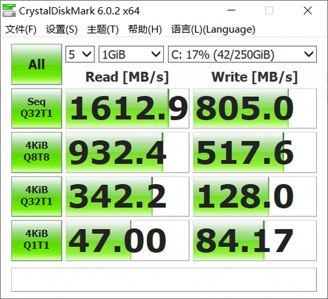The height and width of the screenshot is (299, 328).
Task: Click the CrystalDiskMark app icon in title bar
Action: pos(9,10)
